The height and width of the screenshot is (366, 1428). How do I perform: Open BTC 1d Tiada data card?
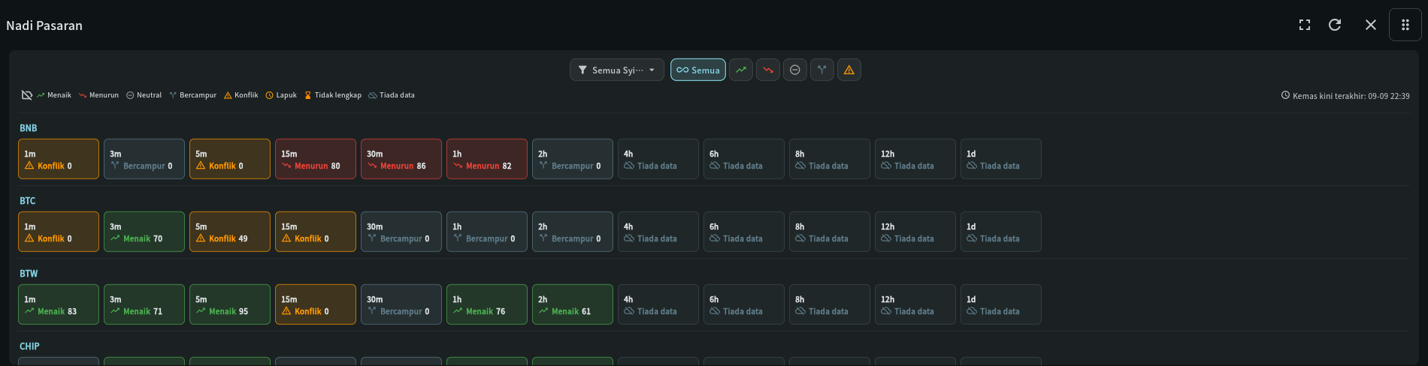(1001, 232)
